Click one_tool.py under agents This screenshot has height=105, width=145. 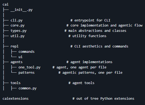click(x=29, y=67)
